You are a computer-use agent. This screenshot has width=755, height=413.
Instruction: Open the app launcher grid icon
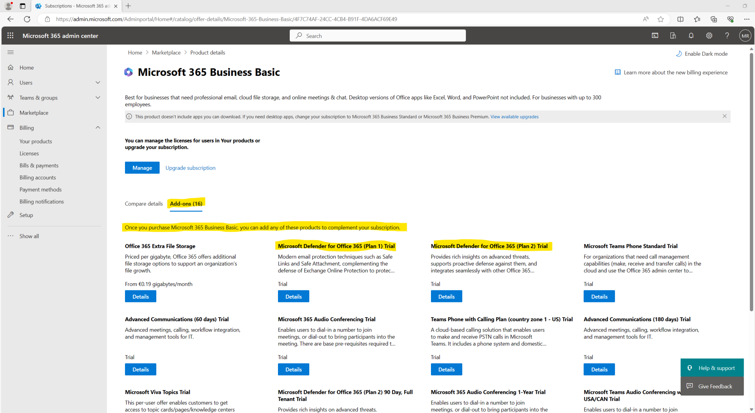pos(10,35)
